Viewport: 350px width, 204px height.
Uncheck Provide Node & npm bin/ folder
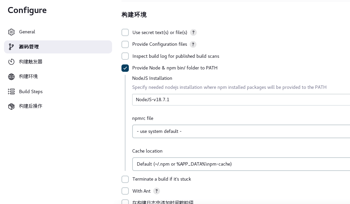[125, 68]
